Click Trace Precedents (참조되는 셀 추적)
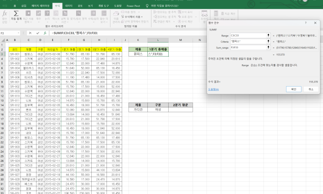323x194 pixels. click(x=165, y=12)
